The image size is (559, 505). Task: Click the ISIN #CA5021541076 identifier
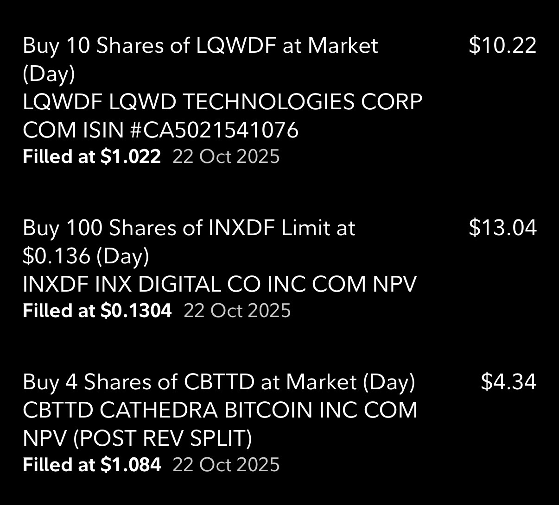191,131
